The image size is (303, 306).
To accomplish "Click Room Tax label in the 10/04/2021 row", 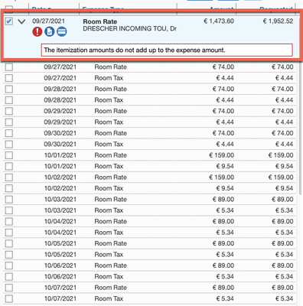I will click(x=109, y=233).
